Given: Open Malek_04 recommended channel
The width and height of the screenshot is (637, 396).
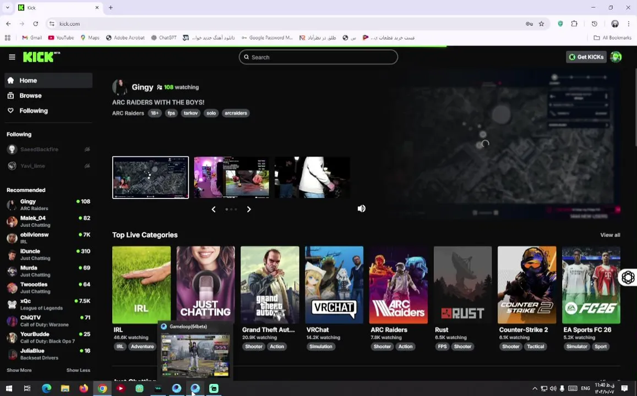Looking at the screenshot, I should [48, 221].
